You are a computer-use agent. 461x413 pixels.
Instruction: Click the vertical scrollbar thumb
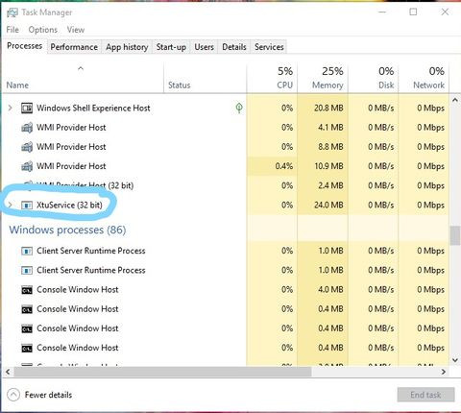point(455,235)
